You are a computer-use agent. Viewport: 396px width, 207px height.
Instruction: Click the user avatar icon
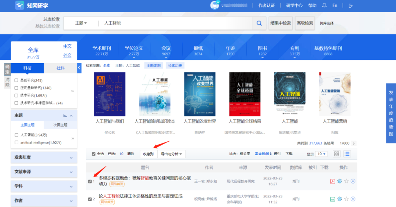point(214,5)
